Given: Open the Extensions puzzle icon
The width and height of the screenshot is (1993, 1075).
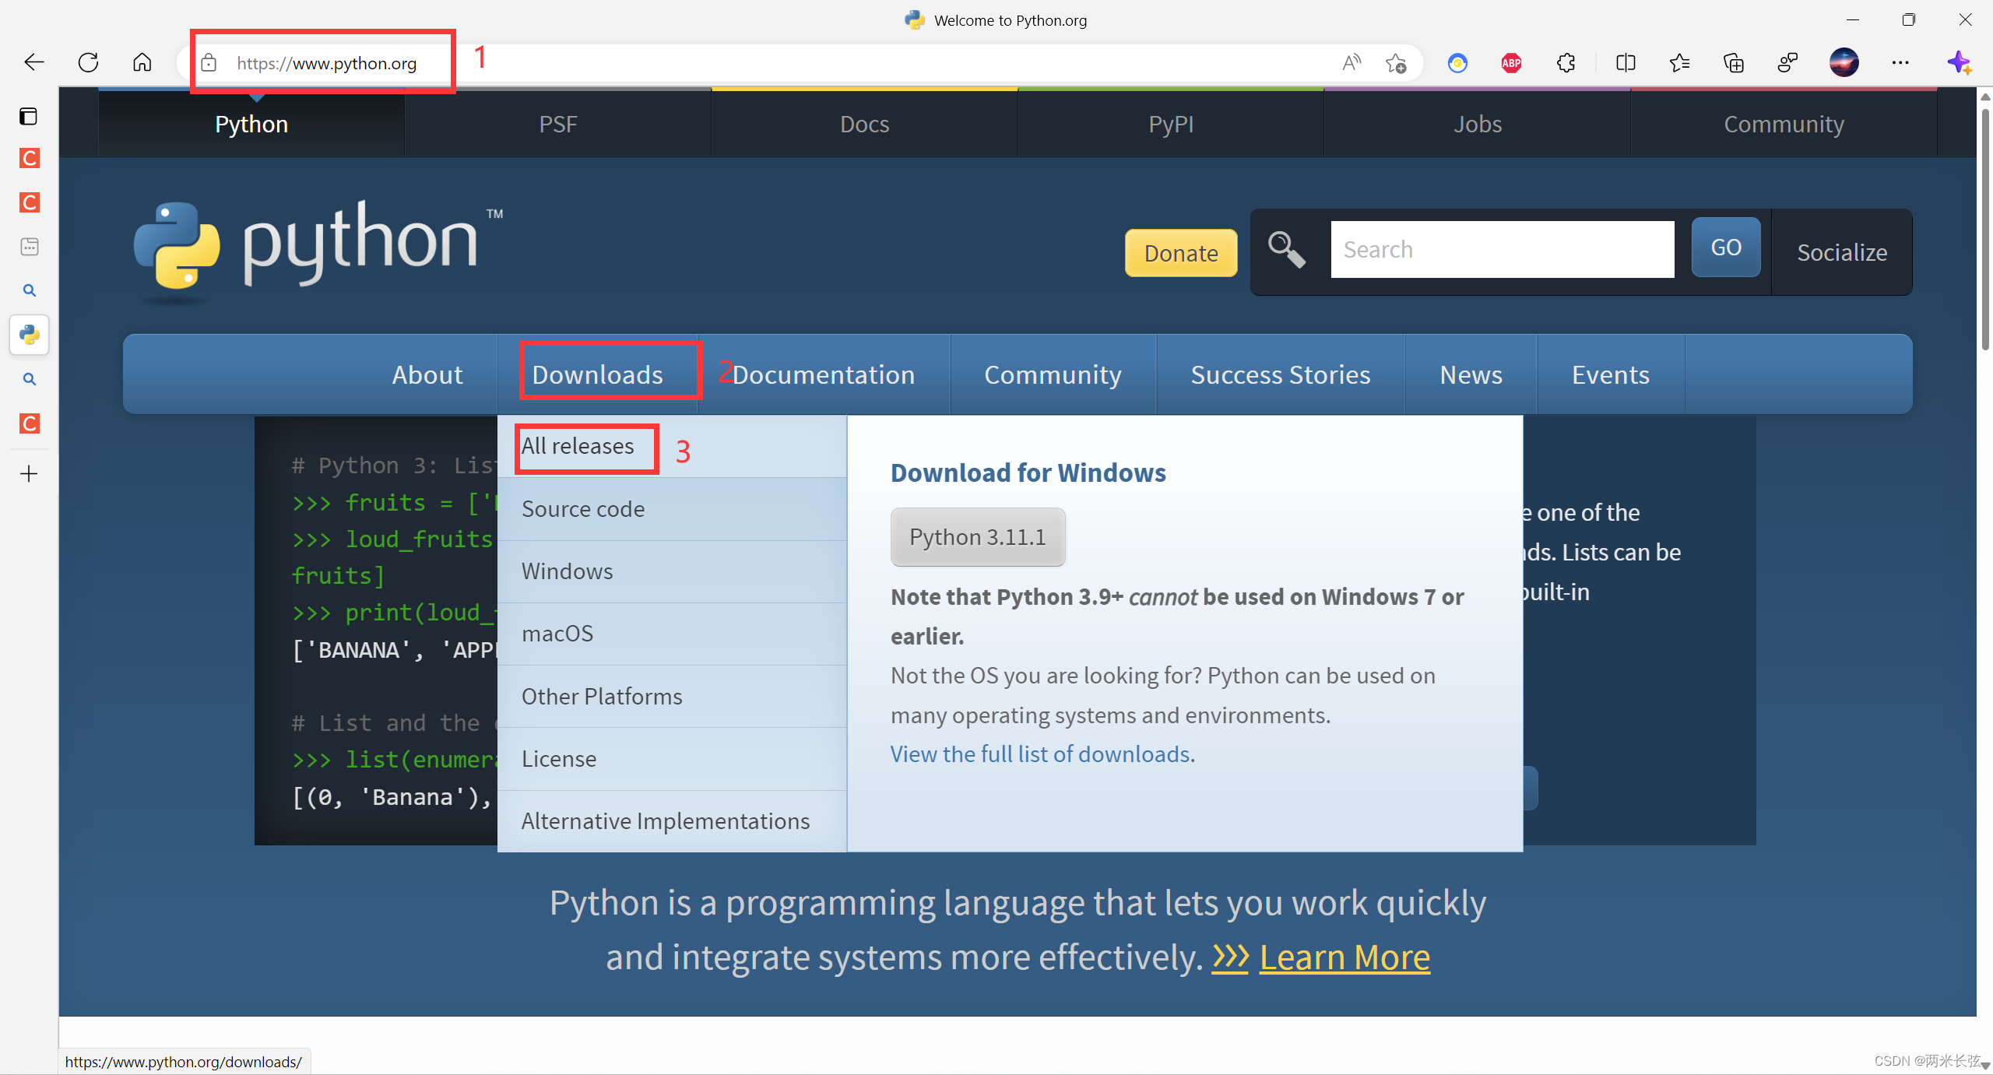Looking at the screenshot, I should coord(1566,63).
